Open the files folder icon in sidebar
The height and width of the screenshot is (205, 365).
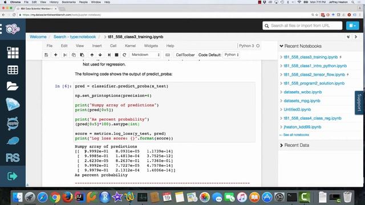pos(13,86)
